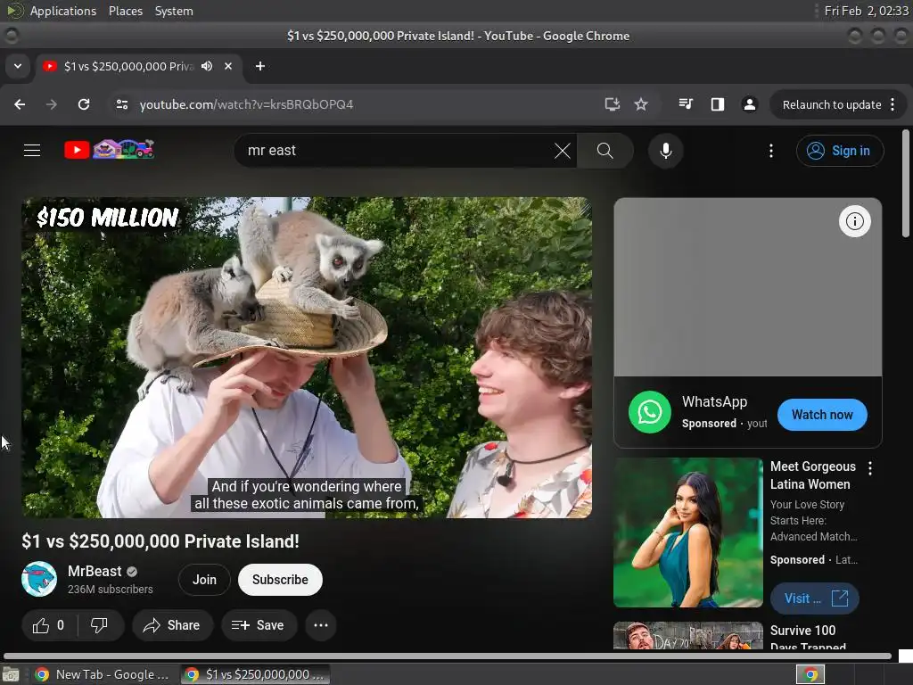913x685 pixels.
Task: Click the horizontal scrollbar at bottom
Action: pos(448,656)
